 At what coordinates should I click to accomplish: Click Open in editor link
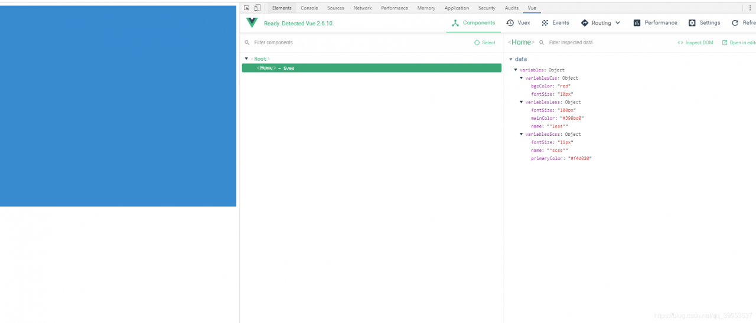tap(739, 43)
